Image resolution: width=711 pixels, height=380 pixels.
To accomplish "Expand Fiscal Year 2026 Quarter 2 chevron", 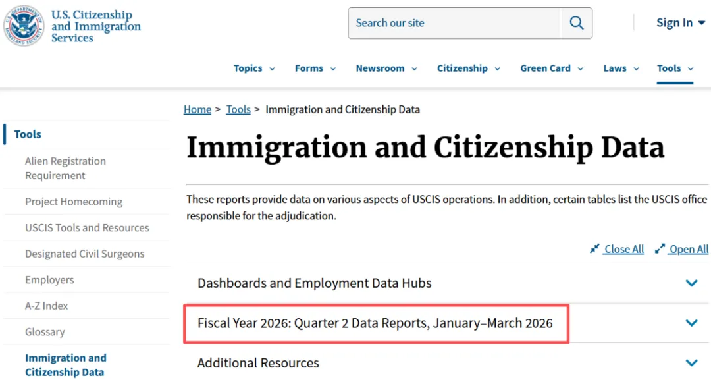I will coord(691,323).
